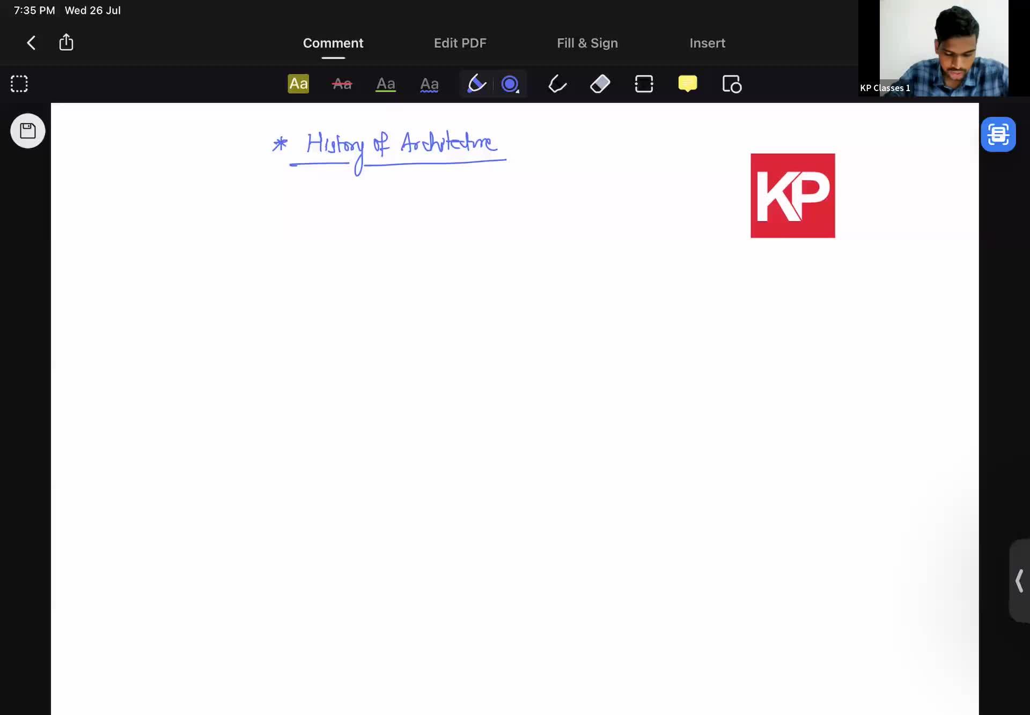Open the shapes annotation tool

coord(732,84)
